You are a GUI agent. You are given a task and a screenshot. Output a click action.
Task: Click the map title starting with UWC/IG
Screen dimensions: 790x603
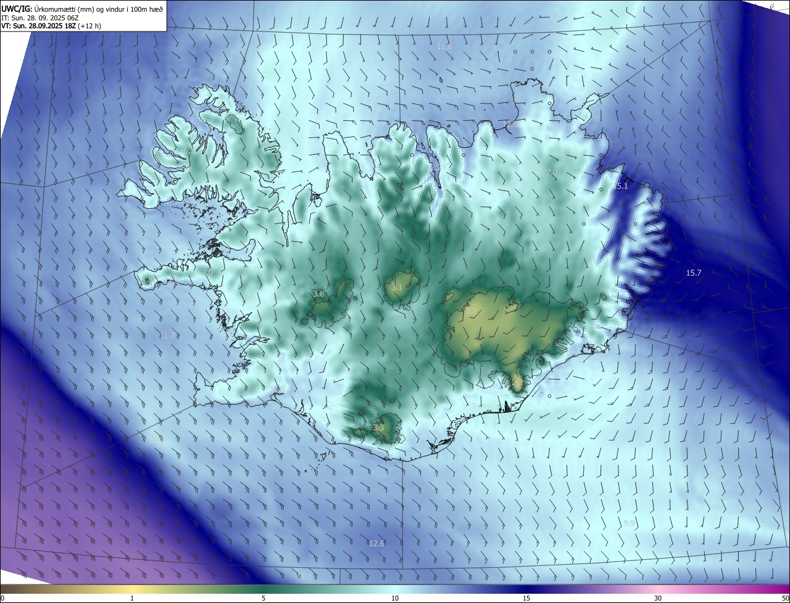tap(82, 8)
